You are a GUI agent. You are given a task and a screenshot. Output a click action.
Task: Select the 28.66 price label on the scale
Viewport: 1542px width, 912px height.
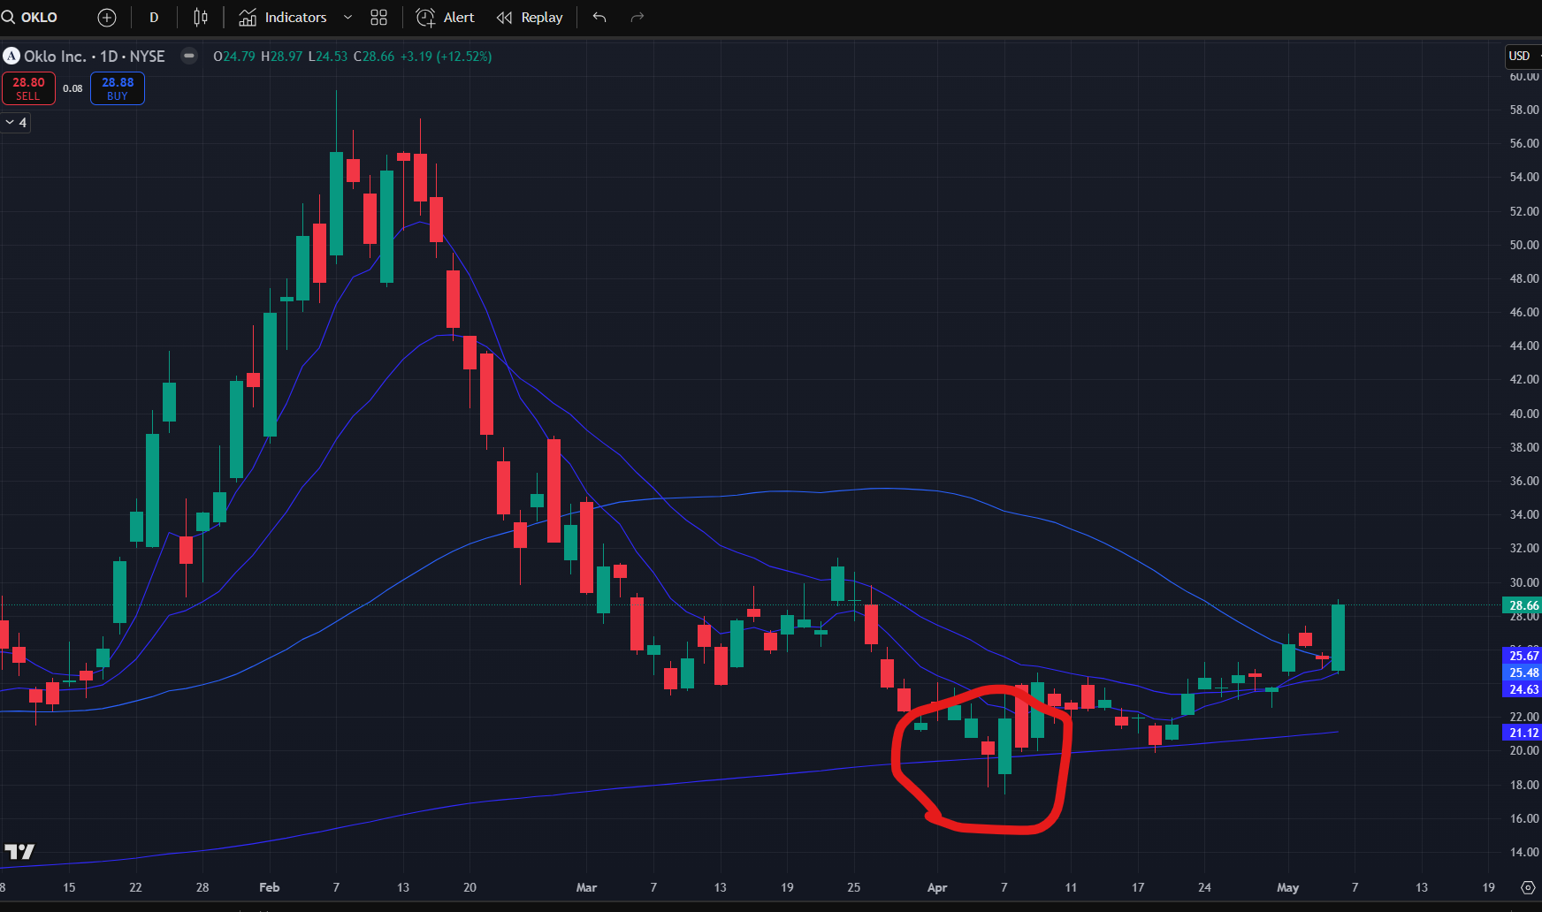click(1522, 604)
